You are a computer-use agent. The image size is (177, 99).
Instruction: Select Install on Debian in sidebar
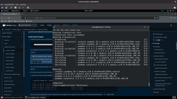10,54
